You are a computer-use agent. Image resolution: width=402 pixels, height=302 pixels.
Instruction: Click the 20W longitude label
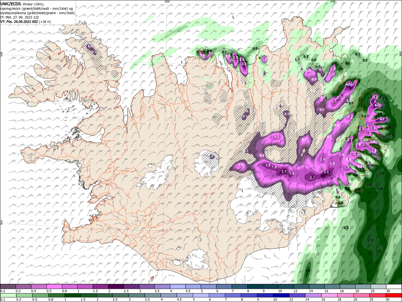(167, 2)
